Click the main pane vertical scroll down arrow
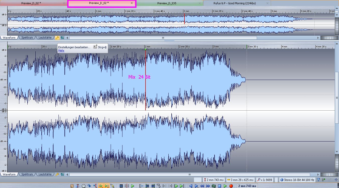This screenshot has width=339, height=188. 337,152
